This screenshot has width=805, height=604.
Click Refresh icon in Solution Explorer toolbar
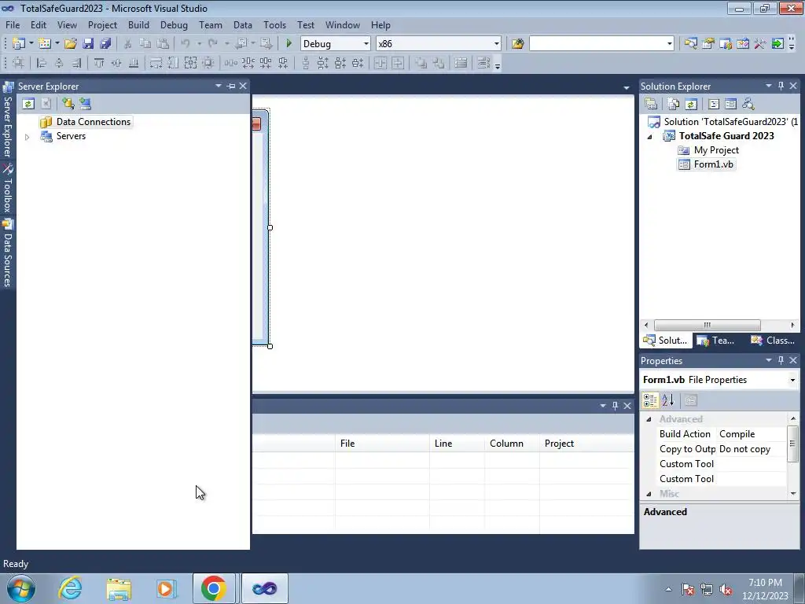[691, 104]
